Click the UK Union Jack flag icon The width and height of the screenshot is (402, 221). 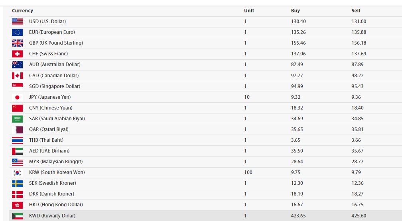[17, 43]
